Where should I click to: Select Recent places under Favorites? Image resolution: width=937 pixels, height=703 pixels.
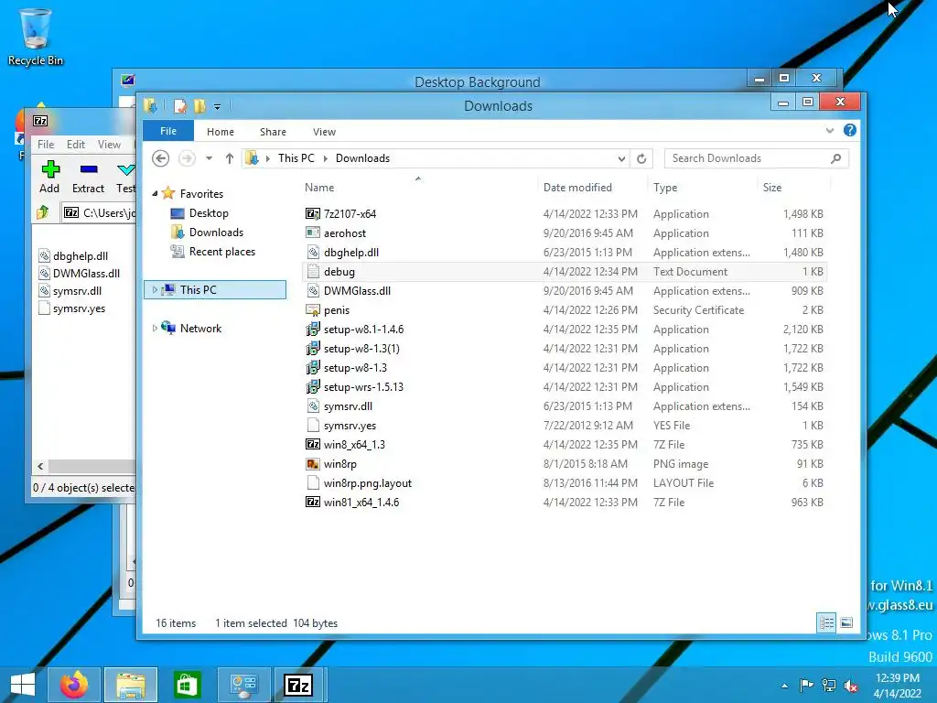click(x=221, y=252)
